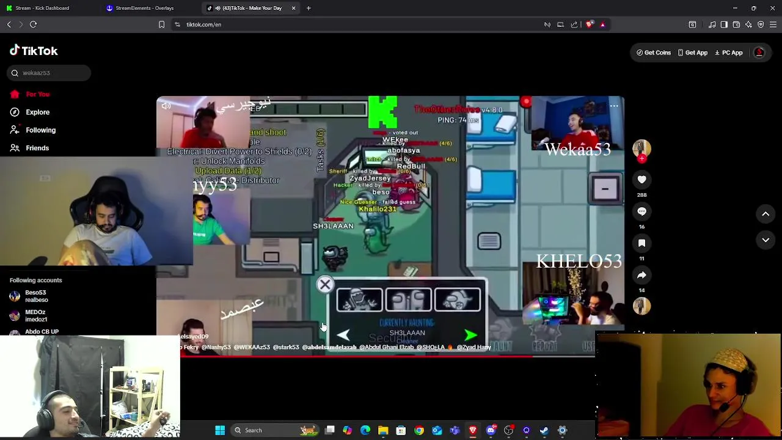Open the For You feed
The image size is (782, 440).
point(30,94)
